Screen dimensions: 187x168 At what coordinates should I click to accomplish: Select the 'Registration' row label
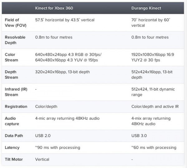point(16,107)
